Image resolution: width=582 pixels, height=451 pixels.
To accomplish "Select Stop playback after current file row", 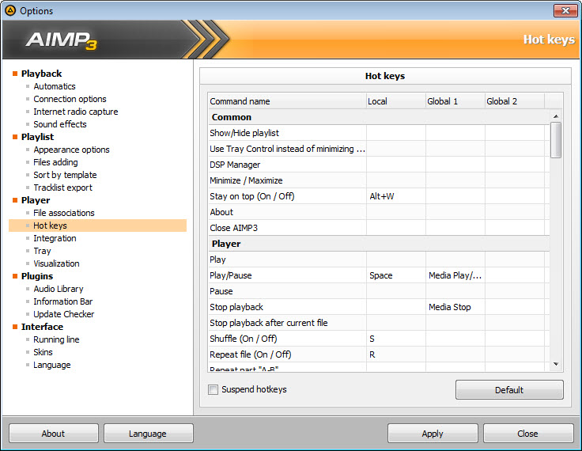I will [x=379, y=323].
